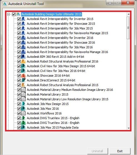Select Autodesk 3ds Max 2015 Populate Data text
The height and width of the screenshot is (155, 137).
[53, 127]
